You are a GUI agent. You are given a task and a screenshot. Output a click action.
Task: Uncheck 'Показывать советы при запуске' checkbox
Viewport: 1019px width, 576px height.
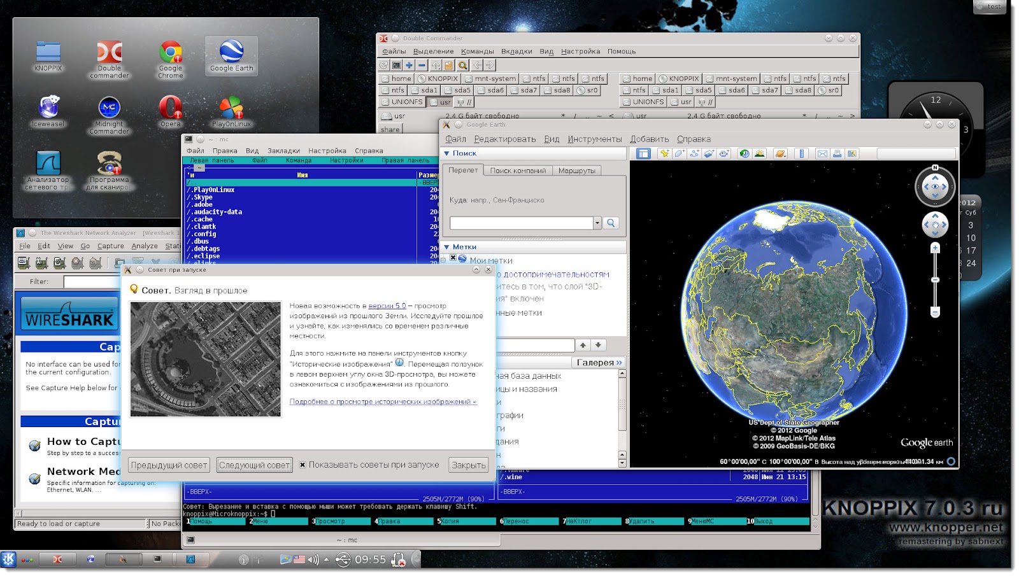pyautogui.click(x=303, y=465)
